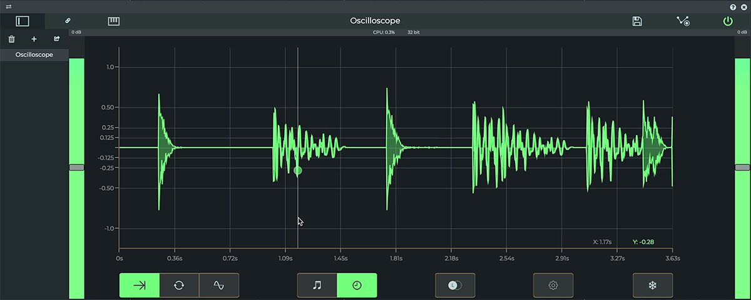Click the left 0 dB level label
Image resolution: width=751 pixels, height=300 pixels.
76,32
